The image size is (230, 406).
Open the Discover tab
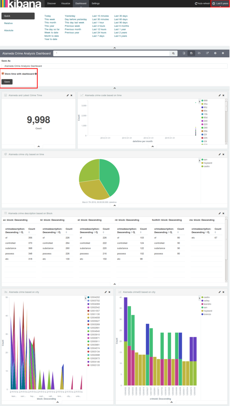click(51, 3)
